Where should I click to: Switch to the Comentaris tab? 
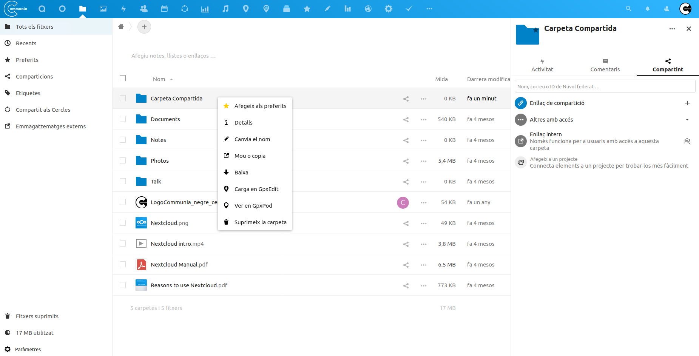pyautogui.click(x=605, y=65)
